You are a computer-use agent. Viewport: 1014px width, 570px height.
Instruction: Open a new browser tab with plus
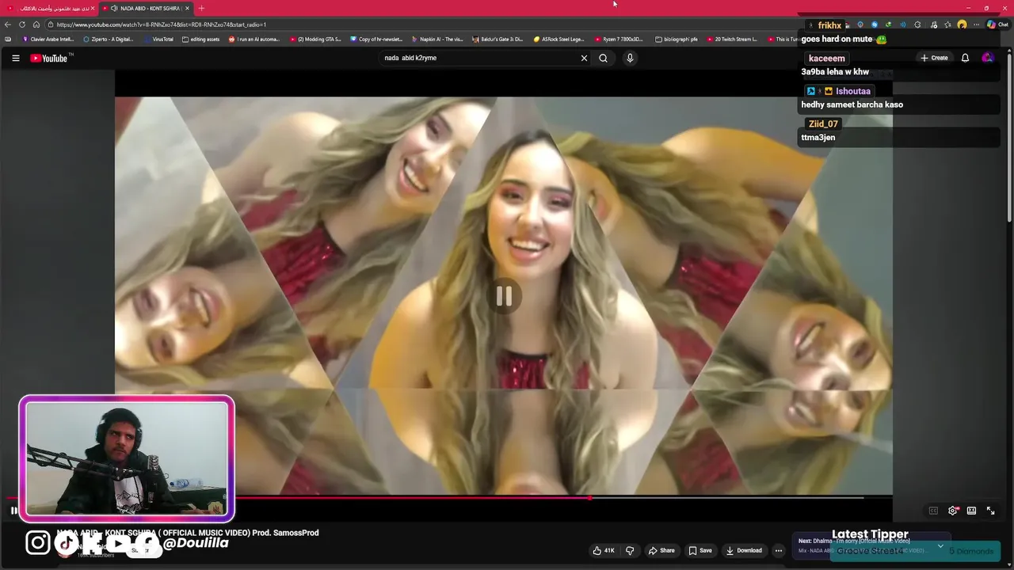coord(201,8)
